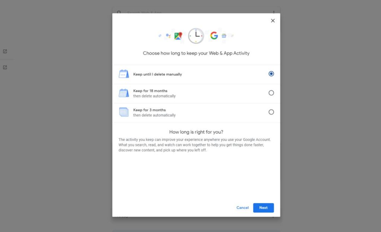The height and width of the screenshot is (232, 381).
Task: Click the calendar icon for Keep for 18 months
Action: pos(124,93)
